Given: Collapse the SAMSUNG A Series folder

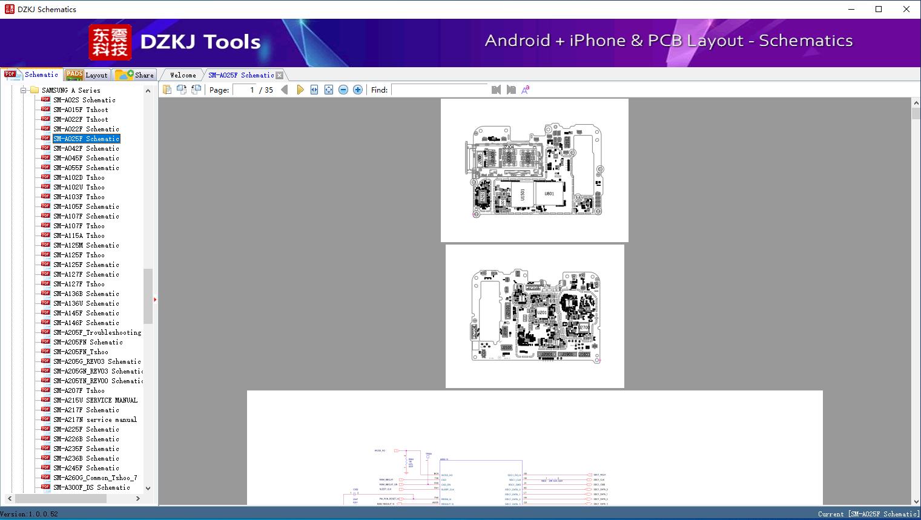Looking at the screenshot, I should click(24, 90).
